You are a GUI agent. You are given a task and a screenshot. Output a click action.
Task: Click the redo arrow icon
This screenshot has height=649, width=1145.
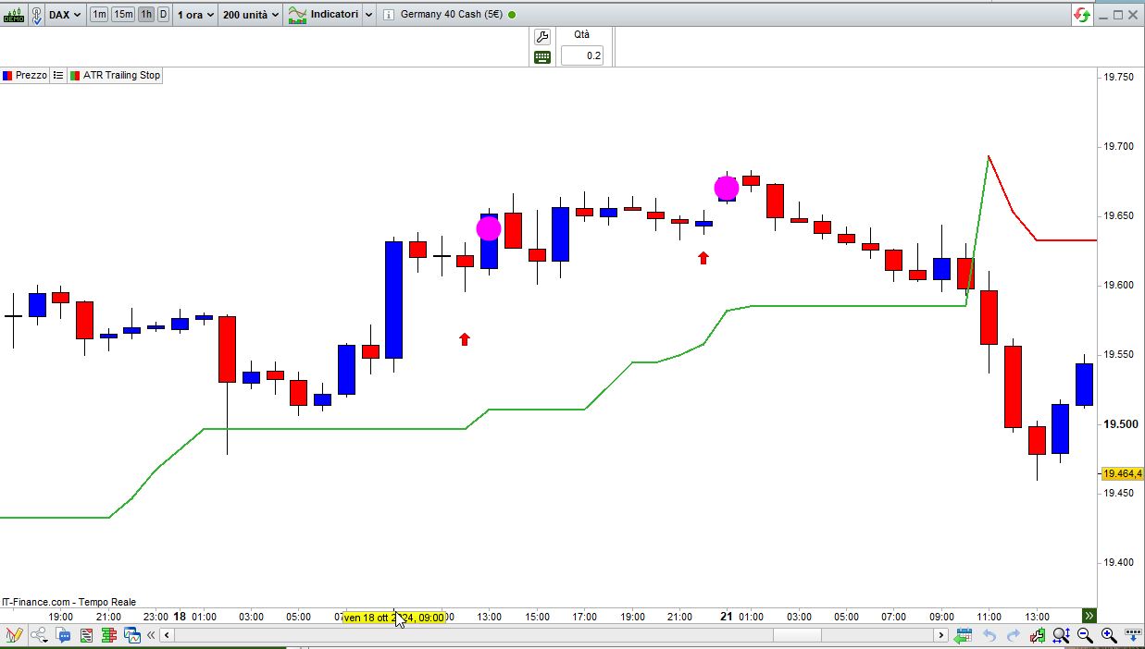1014,635
